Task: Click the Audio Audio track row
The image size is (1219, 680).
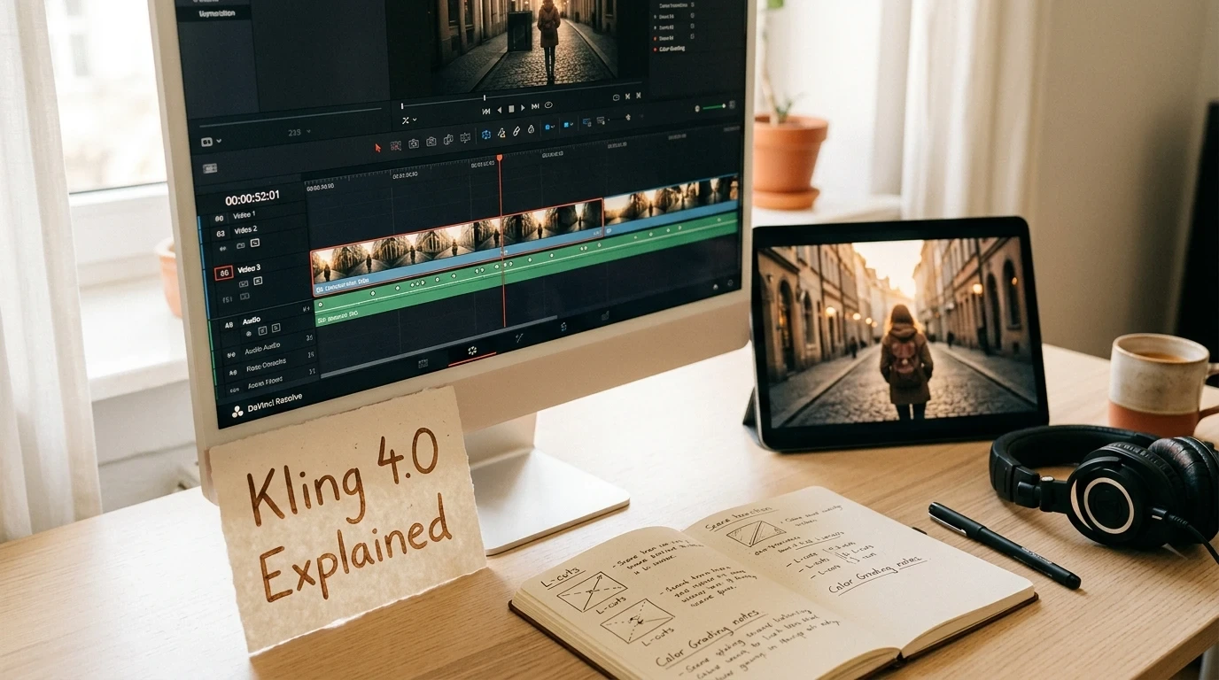Action: (x=262, y=347)
